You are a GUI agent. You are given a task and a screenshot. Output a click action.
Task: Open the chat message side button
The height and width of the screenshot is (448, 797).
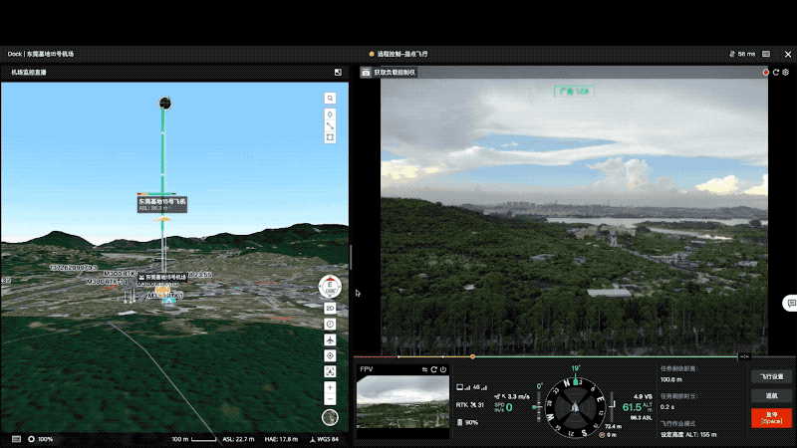[x=791, y=304]
